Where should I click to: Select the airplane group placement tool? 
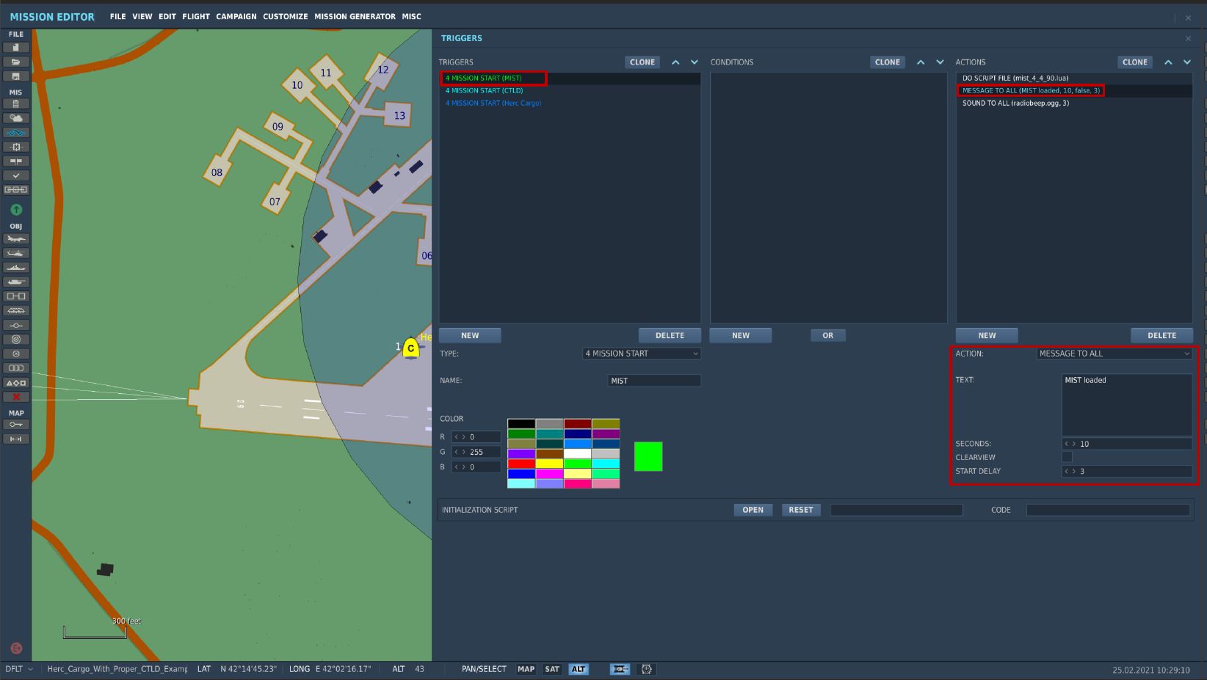(x=15, y=238)
